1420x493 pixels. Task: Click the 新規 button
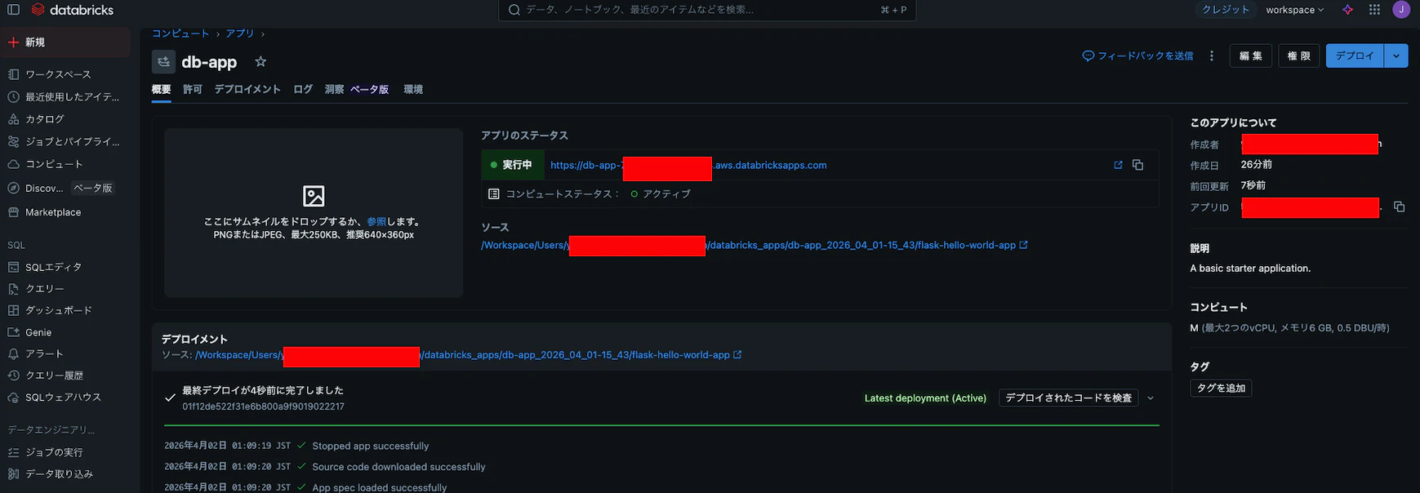click(67, 42)
